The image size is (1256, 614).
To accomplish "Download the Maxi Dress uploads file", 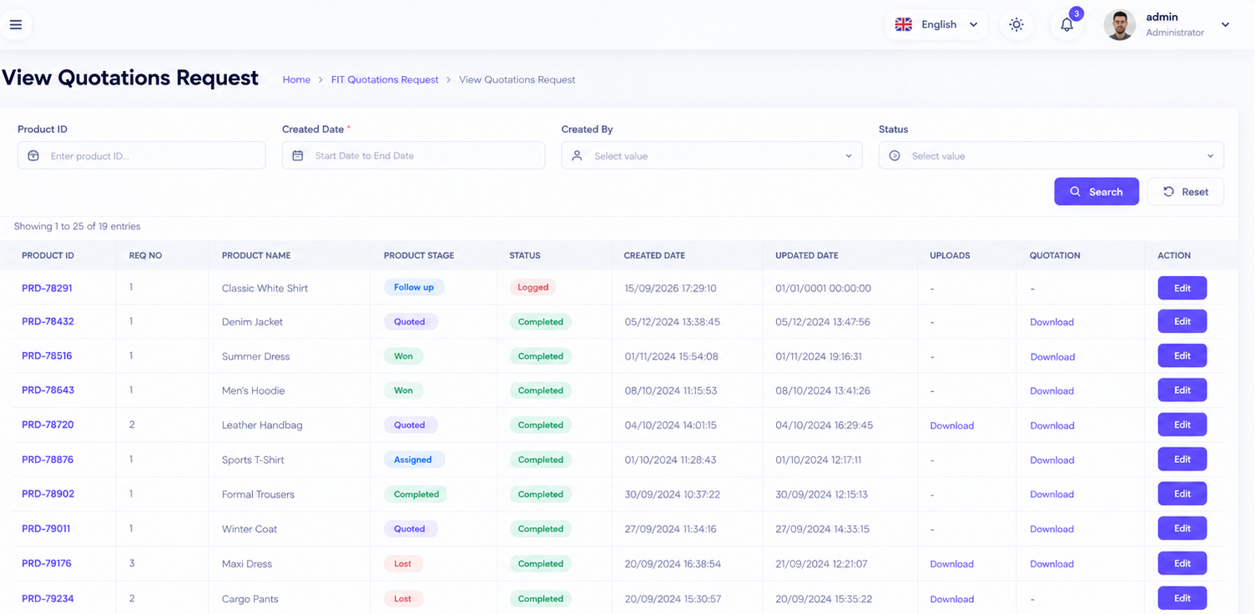I will 951,564.
